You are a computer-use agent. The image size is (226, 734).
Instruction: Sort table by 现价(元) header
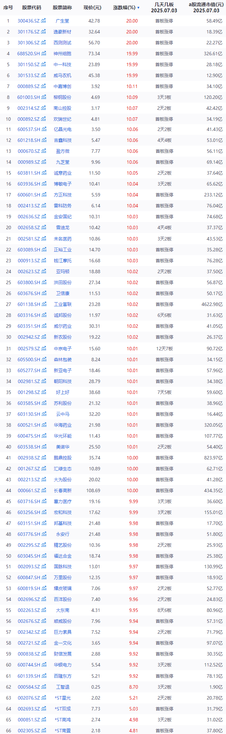(x=92, y=8)
